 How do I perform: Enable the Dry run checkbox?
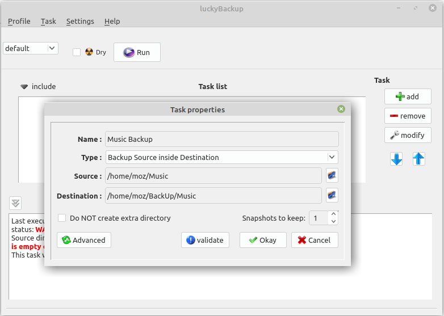coord(77,52)
